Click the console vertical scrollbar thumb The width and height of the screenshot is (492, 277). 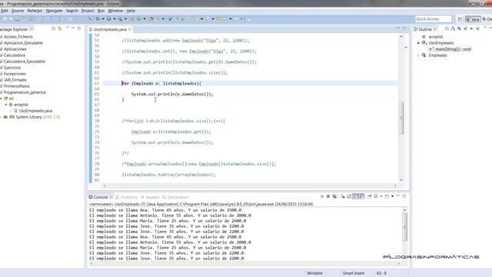coord(404,227)
